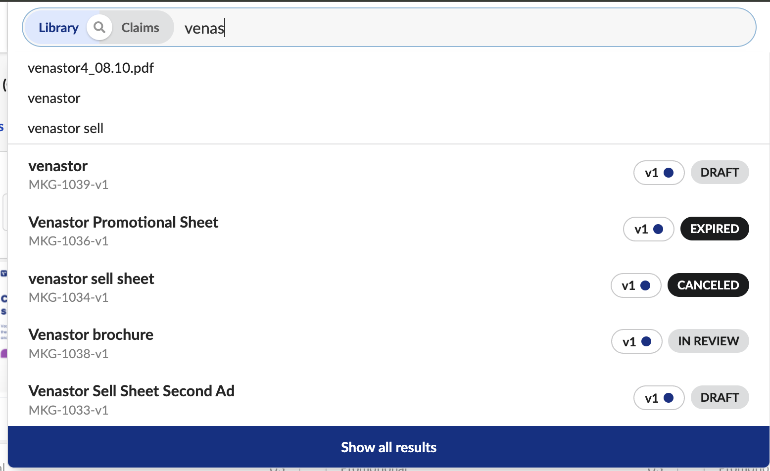Click the search field containing 'venas'
The width and height of the screenshot is (770, 471).
[x=465, y=28]
